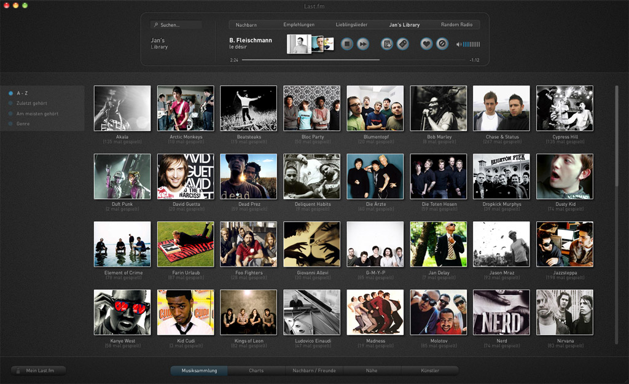This screenshot has width=629, height=384.
Task: Mute using the speaker icon
Action: click(458, 44)
